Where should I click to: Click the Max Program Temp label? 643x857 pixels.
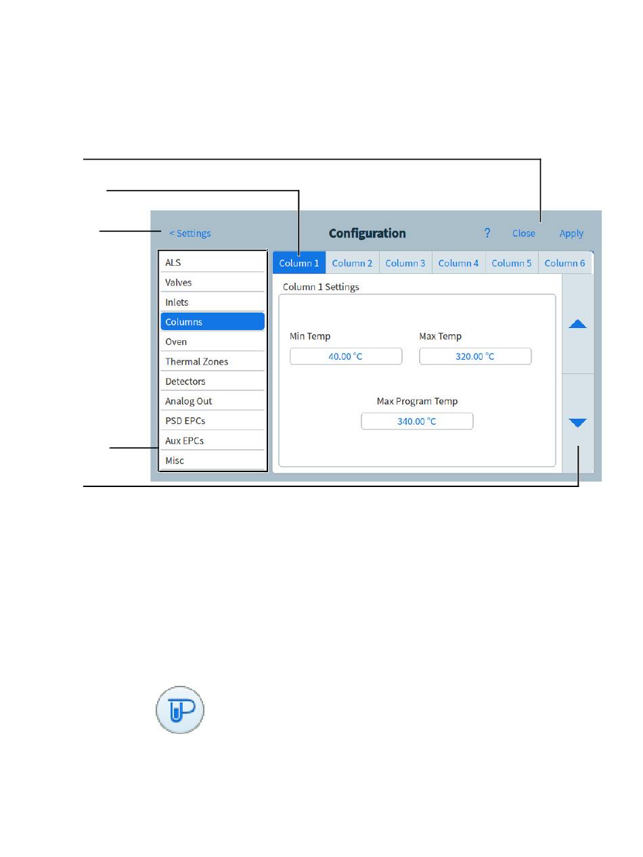417,401
